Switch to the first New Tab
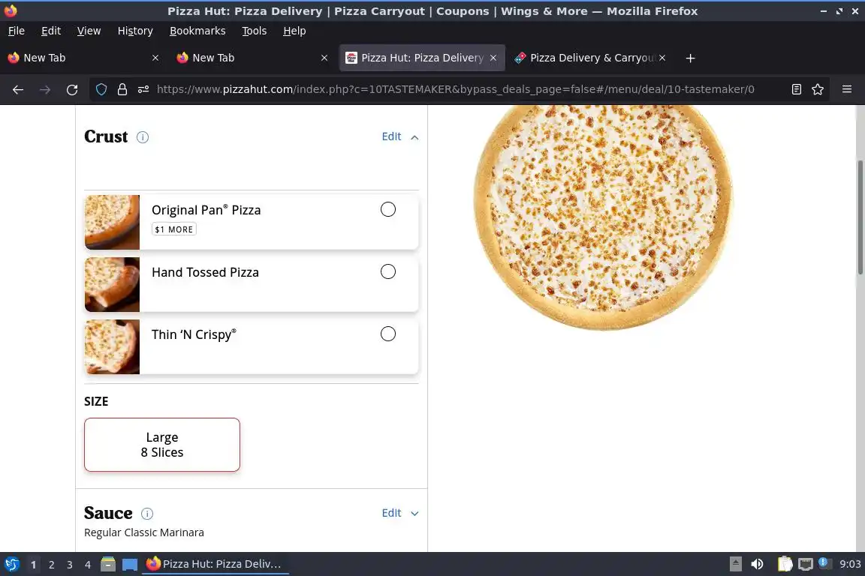The height and width of the screenshot is (576, 865). tap(83, 58)
